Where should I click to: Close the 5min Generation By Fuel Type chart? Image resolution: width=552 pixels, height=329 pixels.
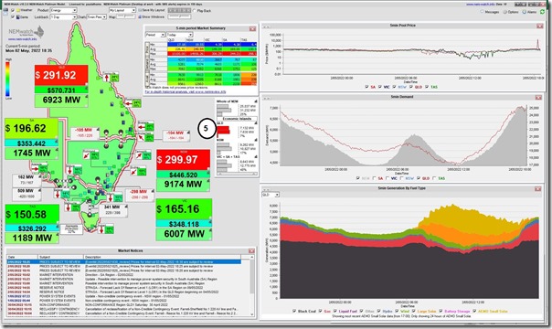[x=537, y=189]
